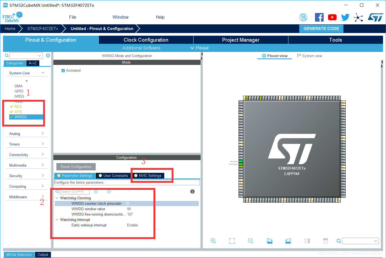This screenshot has height=258, width=386.
Task: Select the Pinout view tab
Action: click(275, 56)
